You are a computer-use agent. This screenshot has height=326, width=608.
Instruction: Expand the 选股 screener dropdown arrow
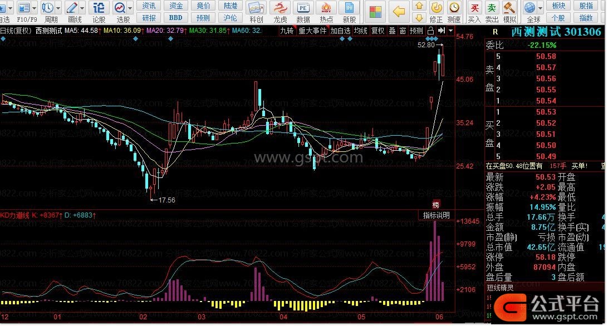pos(130,8)
